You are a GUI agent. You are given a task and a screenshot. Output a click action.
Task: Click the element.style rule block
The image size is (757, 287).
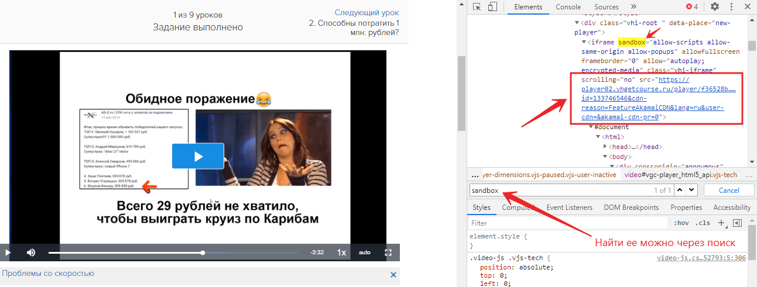click(x=608, y=241)
